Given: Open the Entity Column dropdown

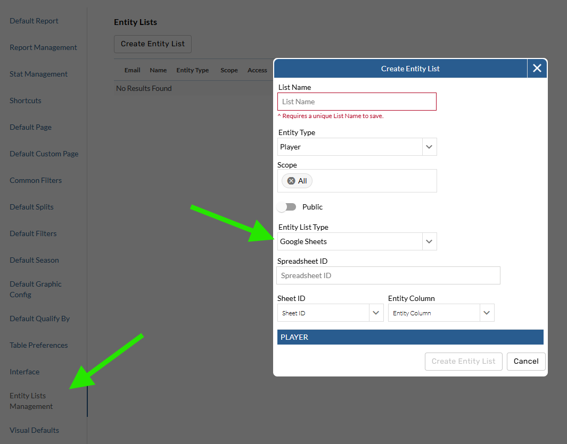Looking at the screenshot, I should (487, 313).
